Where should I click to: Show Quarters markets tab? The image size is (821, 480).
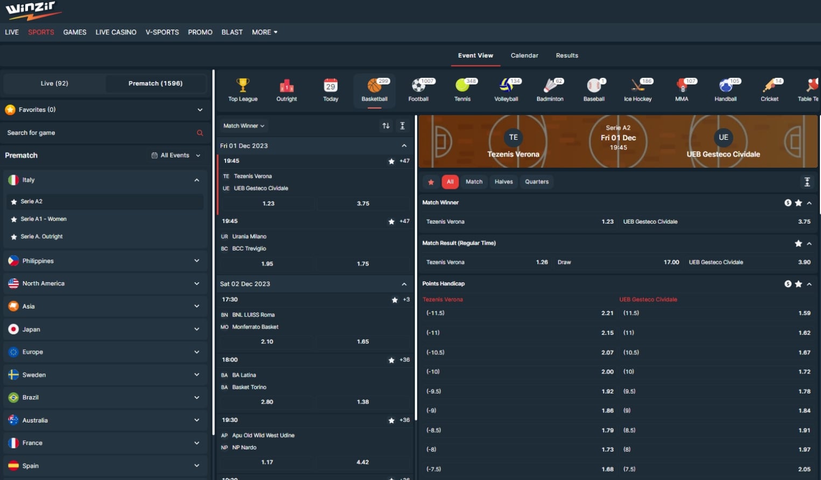pyautogui.click(x=537, y=182)
